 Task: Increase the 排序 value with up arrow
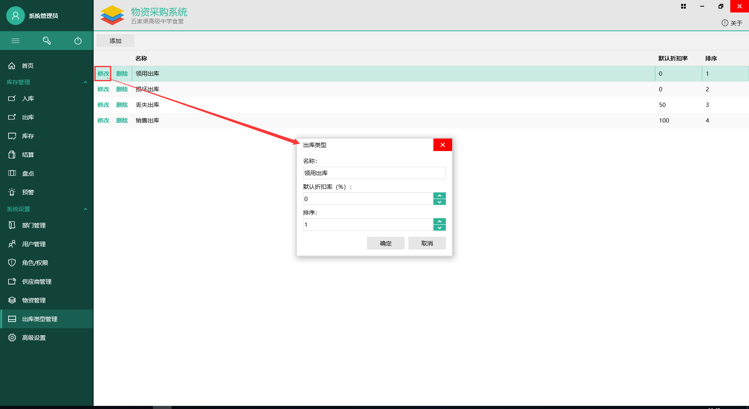440,221
